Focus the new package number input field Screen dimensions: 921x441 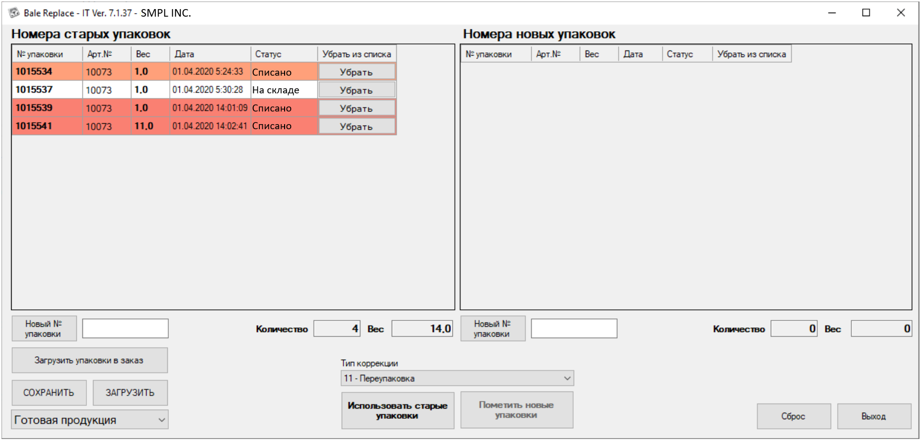tap(574, 328)
